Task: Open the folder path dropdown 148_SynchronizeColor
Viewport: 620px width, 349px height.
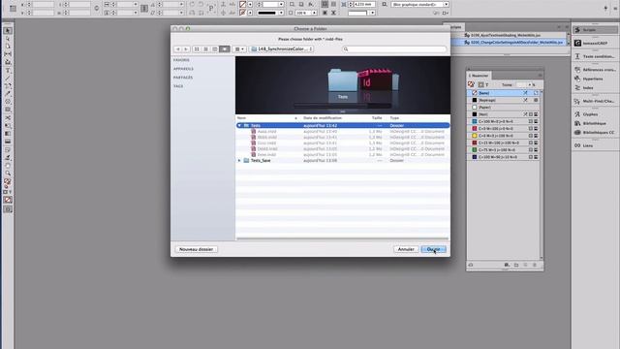Action: coord(282,49)
